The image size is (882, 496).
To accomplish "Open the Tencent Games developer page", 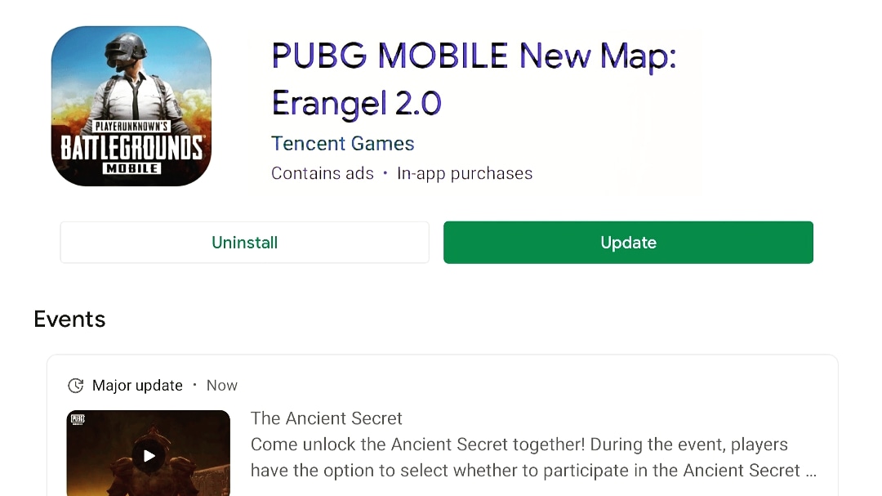I will (342, 144).
